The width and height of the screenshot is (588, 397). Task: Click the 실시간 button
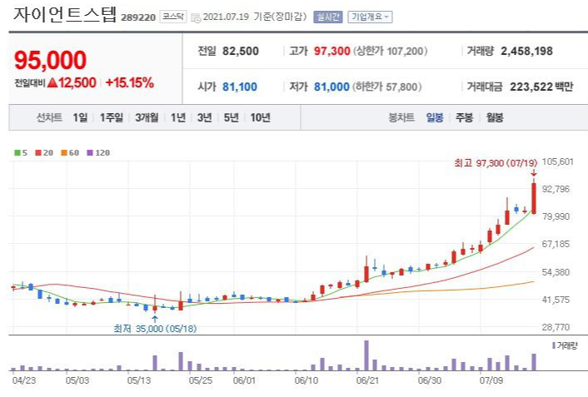tap(328, 17)
